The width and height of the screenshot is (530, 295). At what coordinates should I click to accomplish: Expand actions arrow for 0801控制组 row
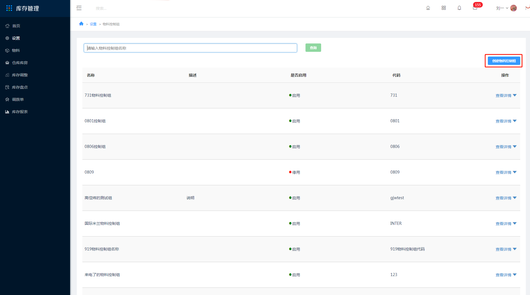point(515,121)
